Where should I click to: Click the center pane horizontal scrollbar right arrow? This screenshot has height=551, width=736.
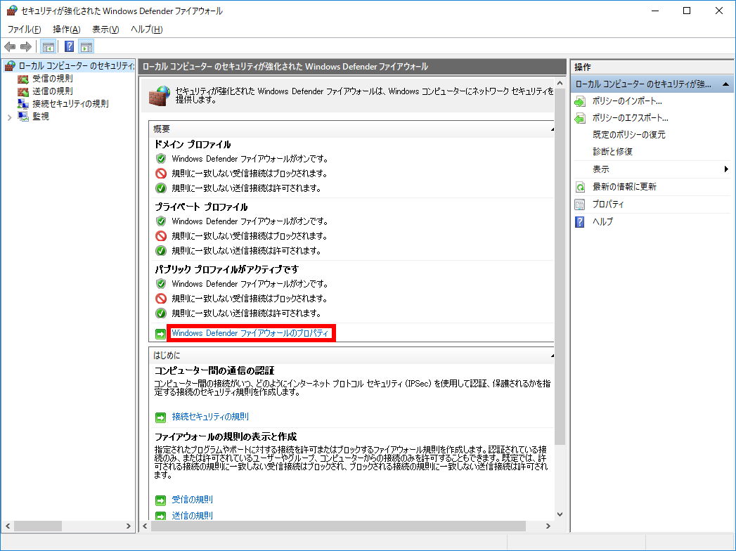click(x=548, y=526)
